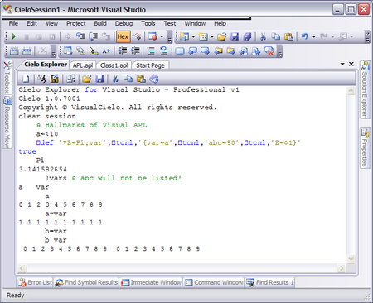This screenshot has height=303, width=373.
Task: Click the Open folder icon in Cielo Explorer toolbar
Action: [x=86, y=79]
